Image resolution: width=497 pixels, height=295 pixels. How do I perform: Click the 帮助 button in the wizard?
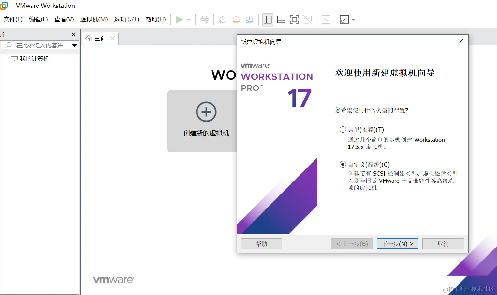pyautogui.click(x=261, y=244)
